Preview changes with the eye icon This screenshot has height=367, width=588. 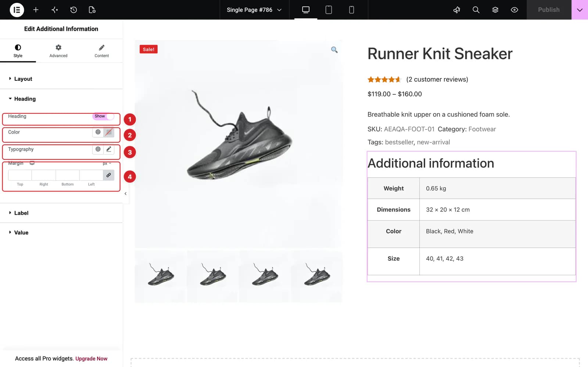point(514,10)
